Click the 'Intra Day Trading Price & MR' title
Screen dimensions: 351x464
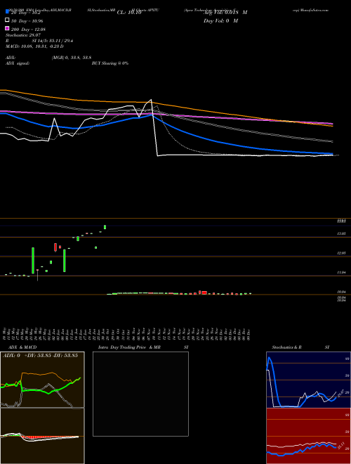click(129, 347)
